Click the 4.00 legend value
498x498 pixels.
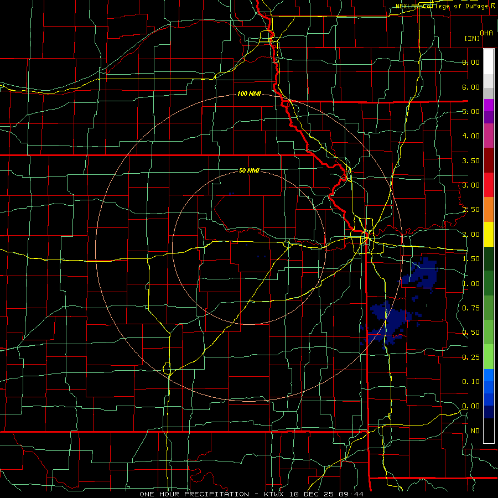(471, 136)
